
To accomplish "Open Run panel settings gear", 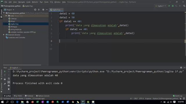I will [181, 68].
